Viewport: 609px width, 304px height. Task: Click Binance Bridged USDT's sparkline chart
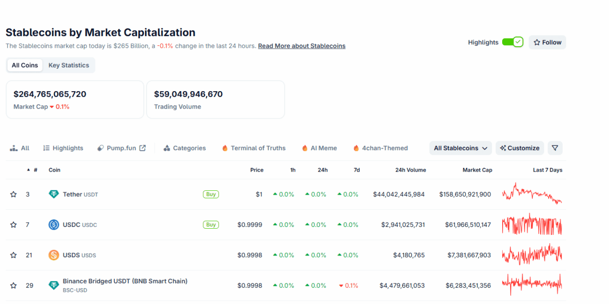click(532, 284)
